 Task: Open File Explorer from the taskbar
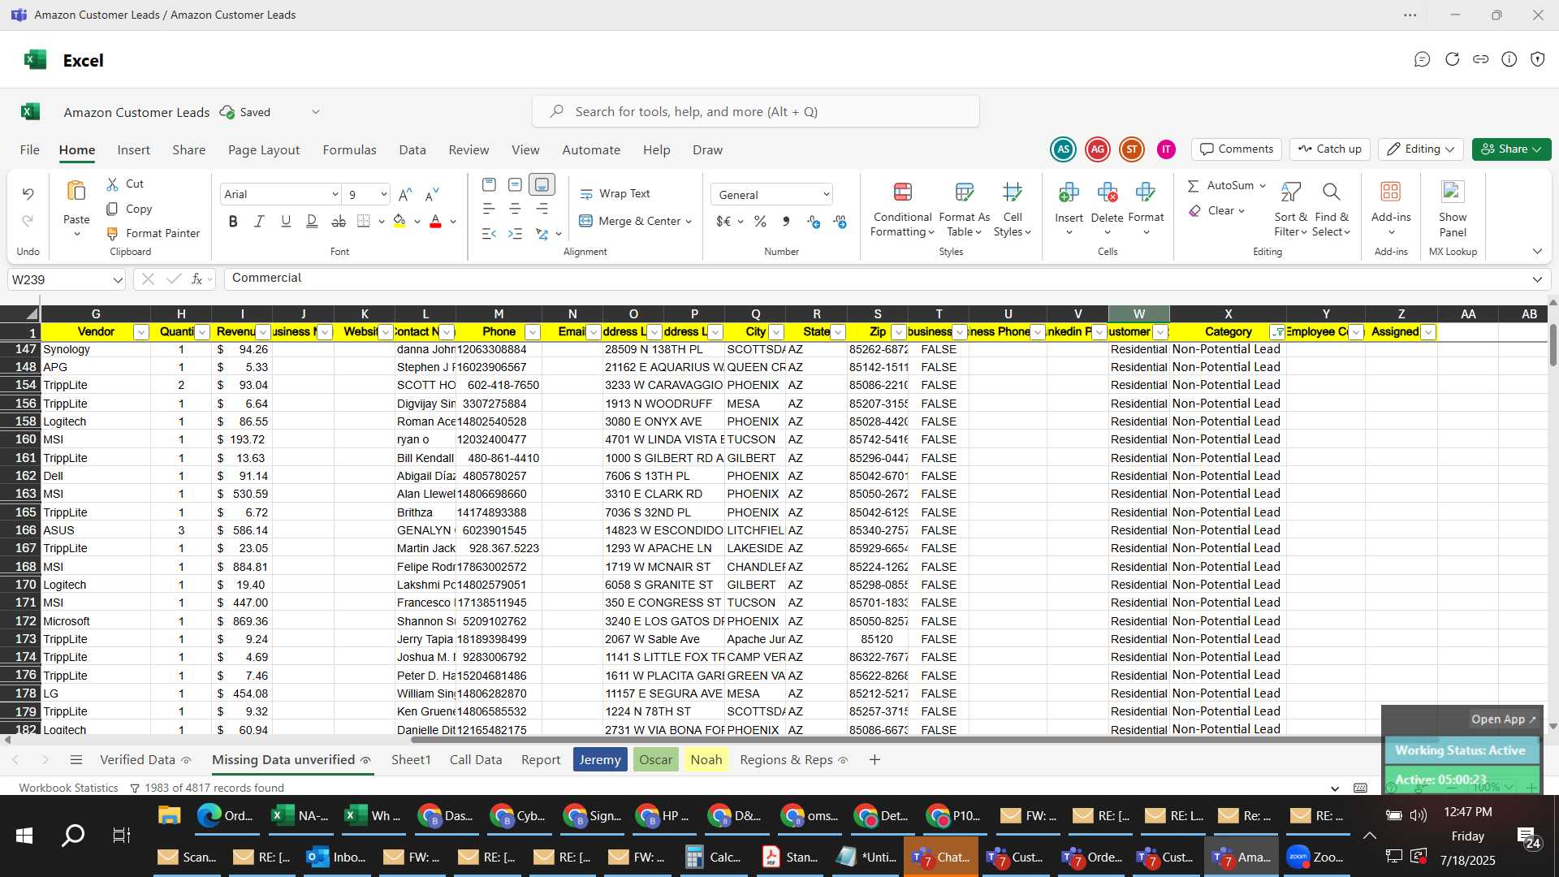[169, 816]
